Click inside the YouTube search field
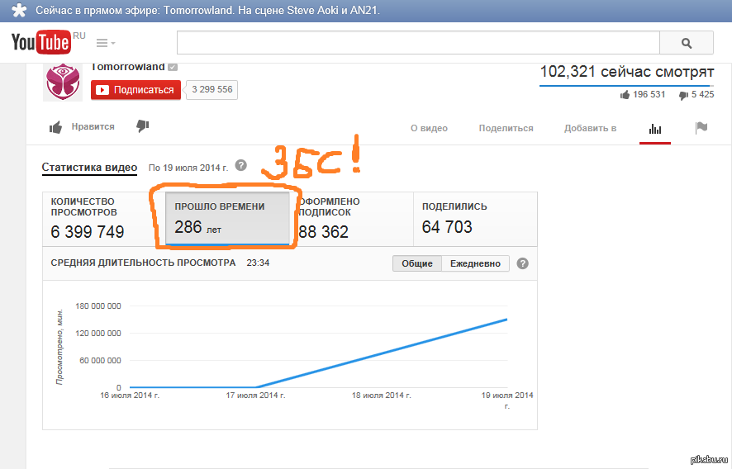This screenshot has height=469, width=732. click(x=417, y=43)
